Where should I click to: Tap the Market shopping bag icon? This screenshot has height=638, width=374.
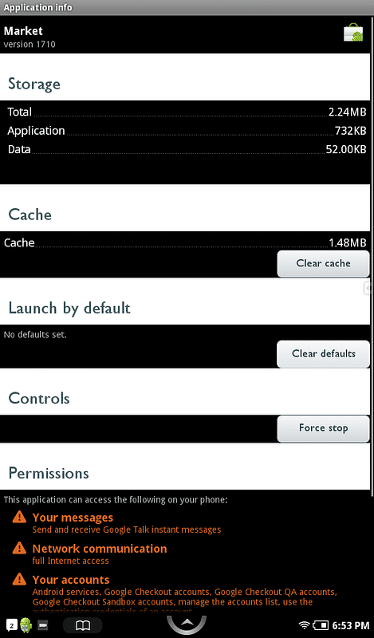(352, 33)
